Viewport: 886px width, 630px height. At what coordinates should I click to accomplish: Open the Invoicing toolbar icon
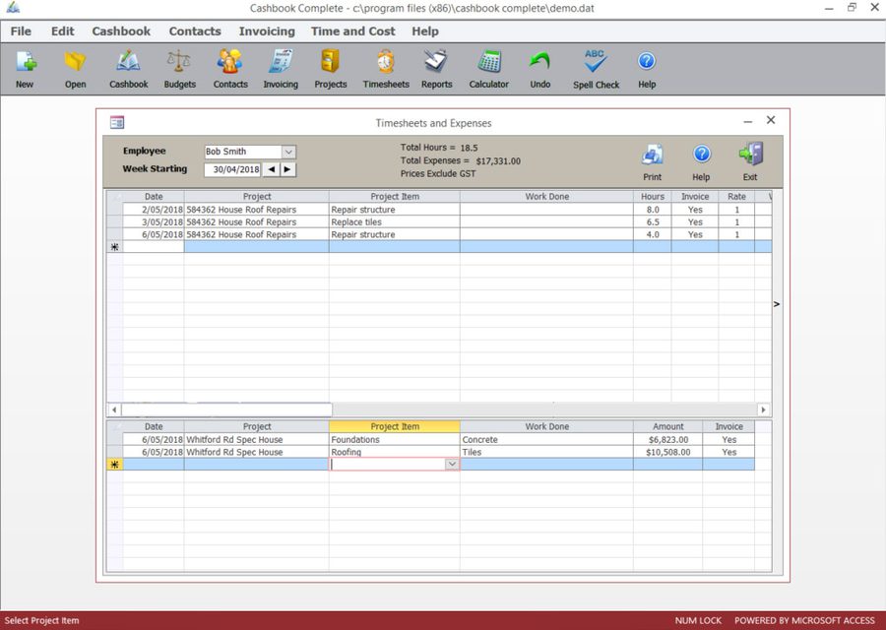point(281,62)
